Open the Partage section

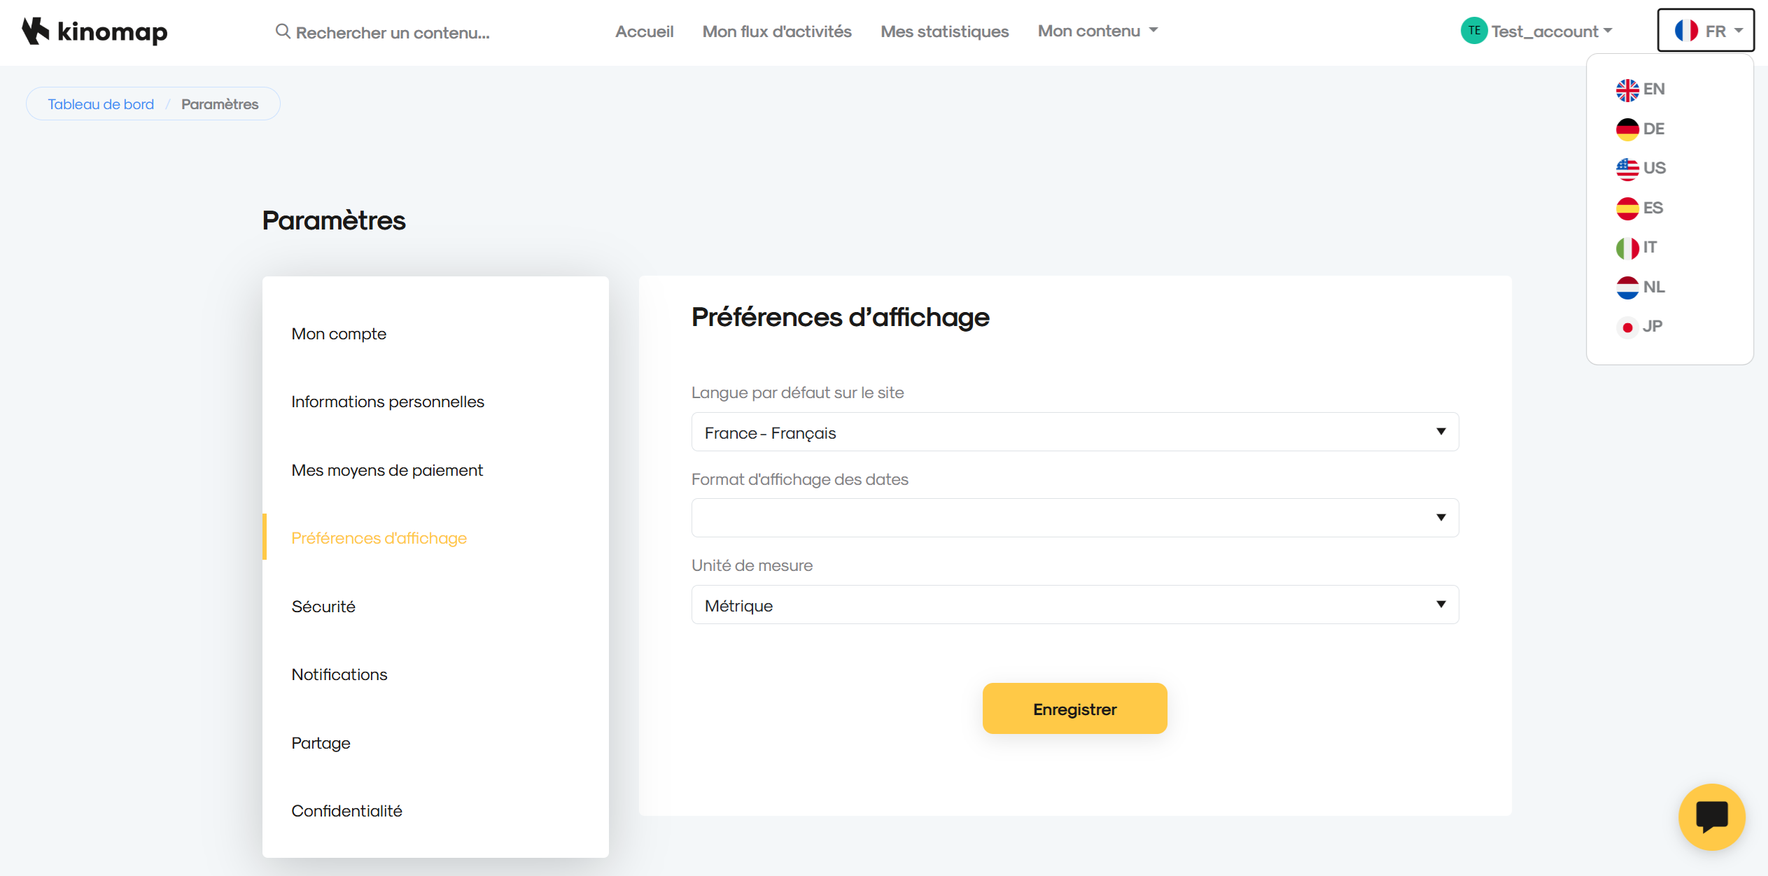321,743
